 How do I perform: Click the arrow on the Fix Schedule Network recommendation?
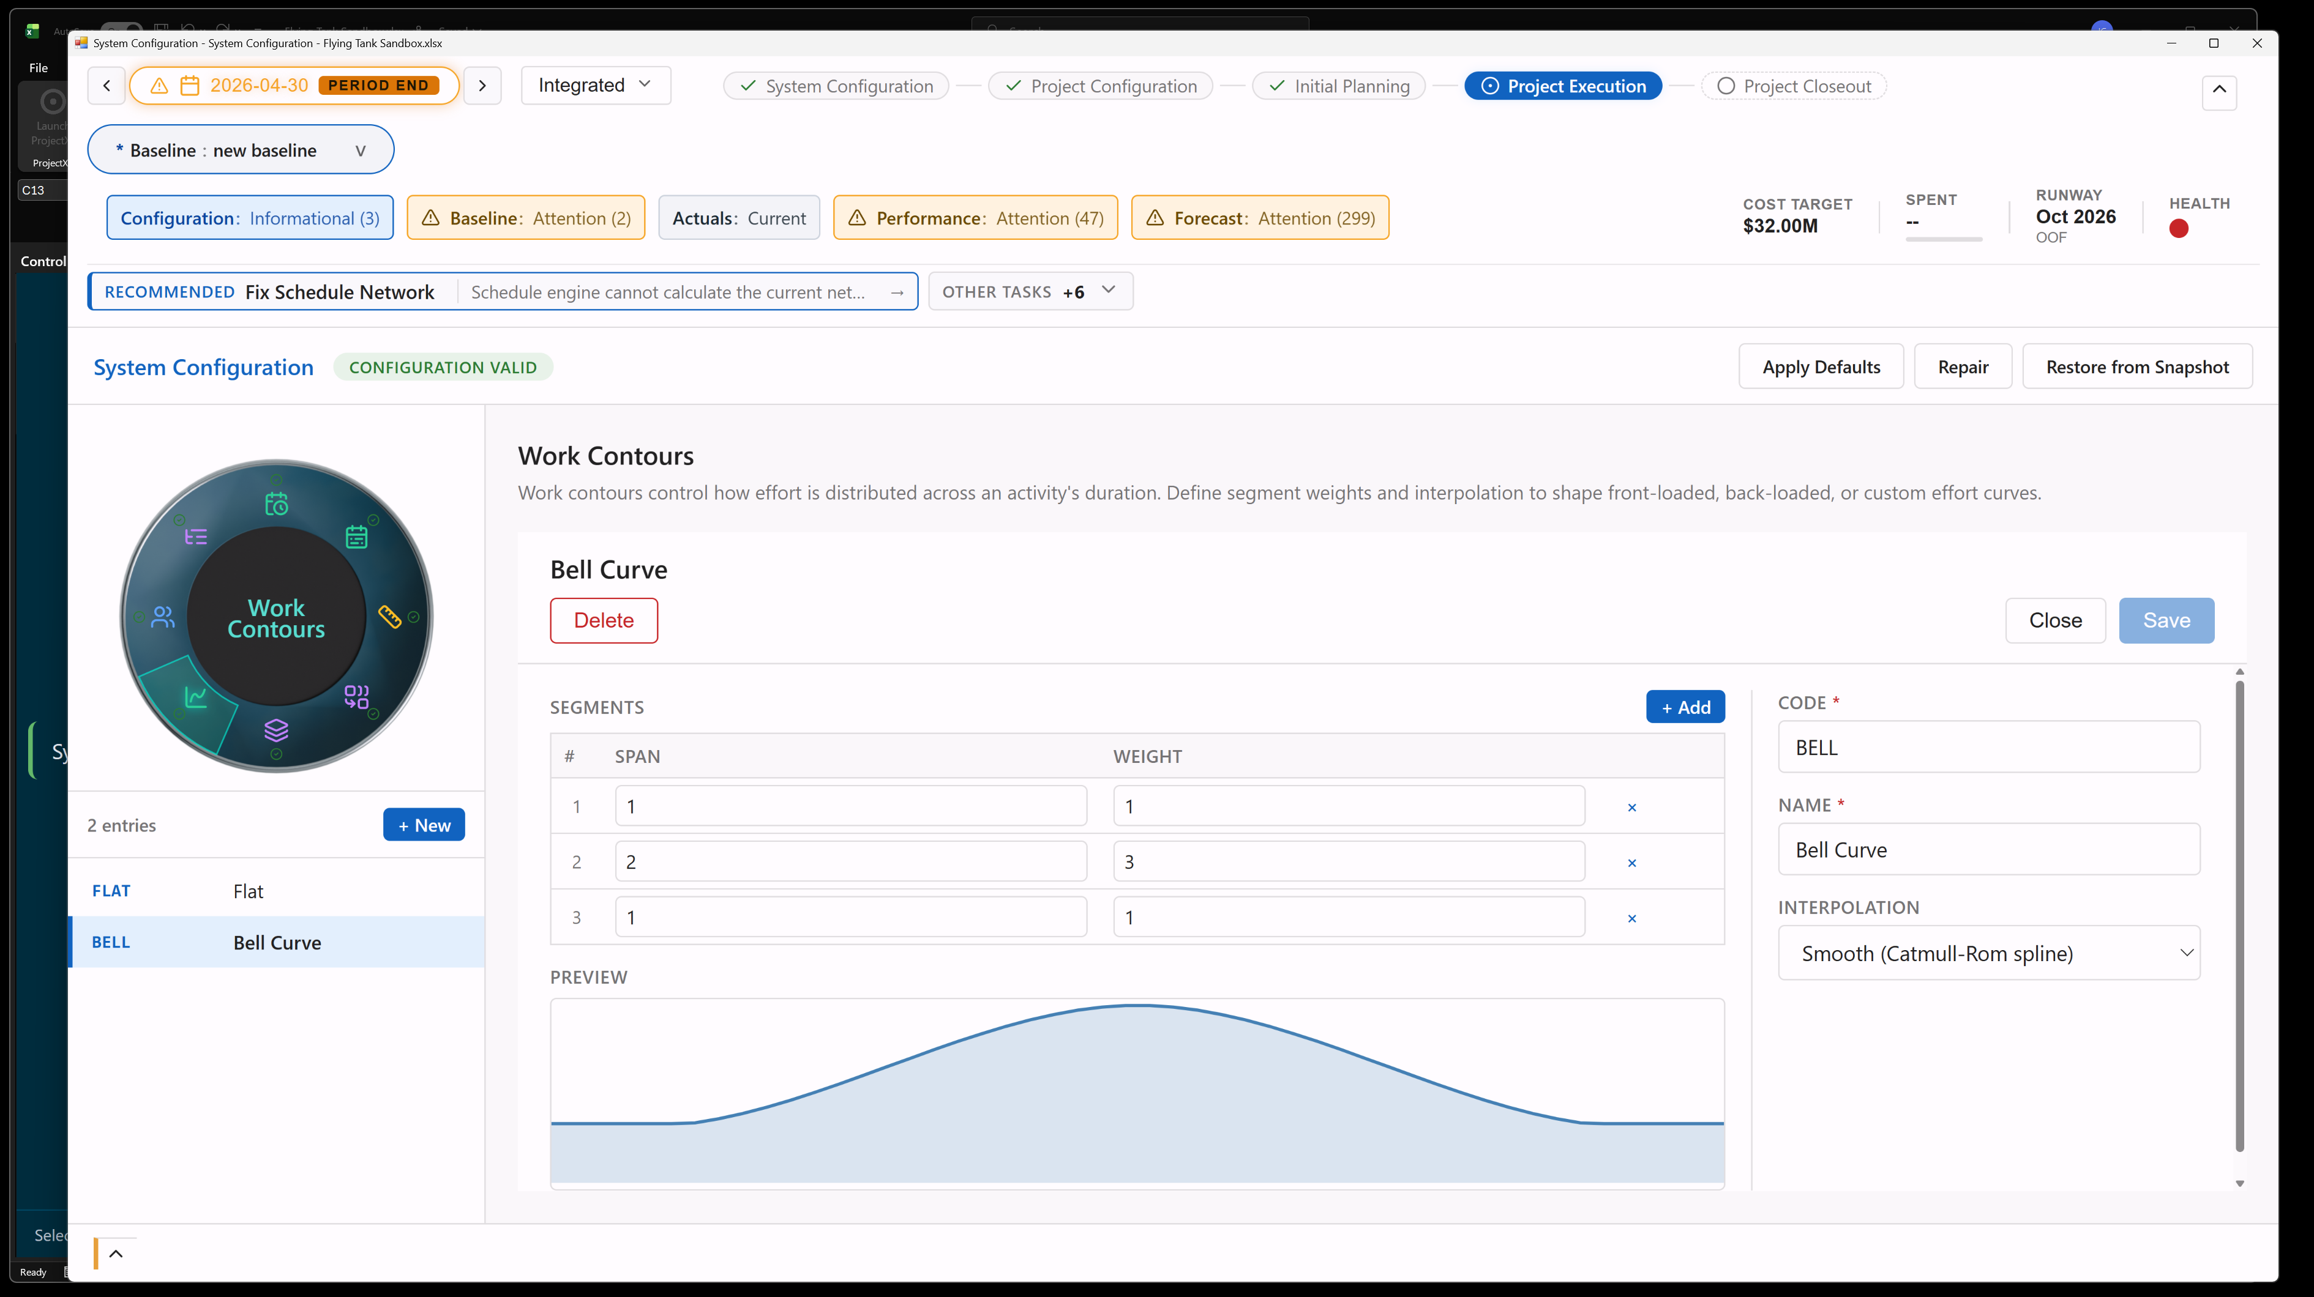pyautogui.click(x=896, y=292)
